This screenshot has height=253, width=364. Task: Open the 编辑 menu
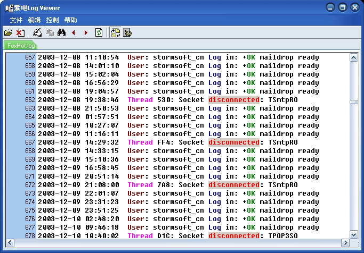(x=34, y=20)
